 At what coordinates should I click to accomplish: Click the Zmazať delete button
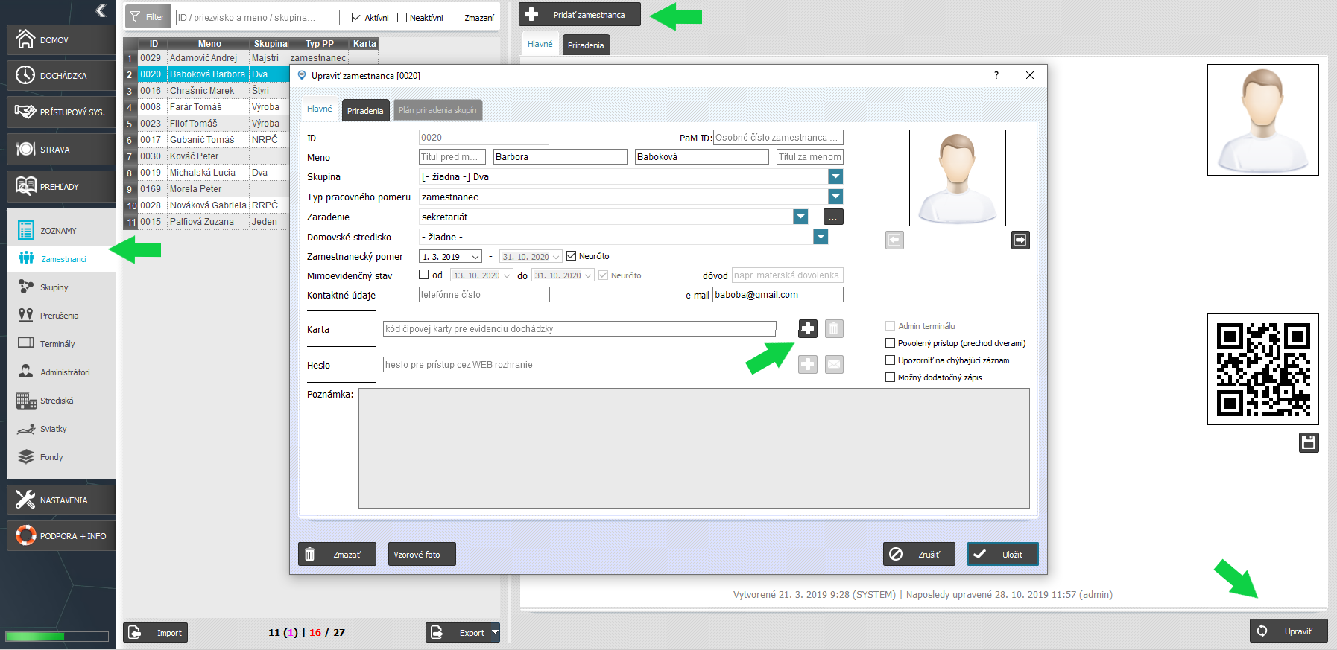(x=337, y=554)
